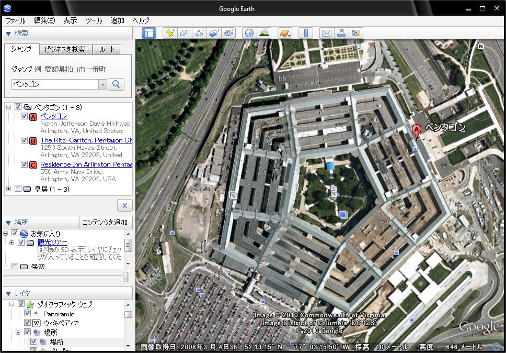Add a path from the toolbar

pos(200,33)
